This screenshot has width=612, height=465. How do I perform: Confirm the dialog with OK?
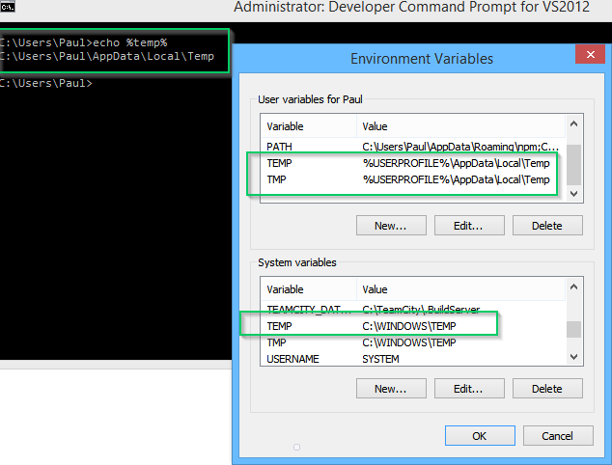point(480,436)
